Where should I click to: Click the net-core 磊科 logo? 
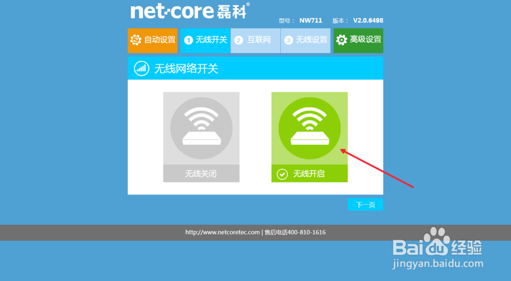pyautogui.click(x=190, y=11)
